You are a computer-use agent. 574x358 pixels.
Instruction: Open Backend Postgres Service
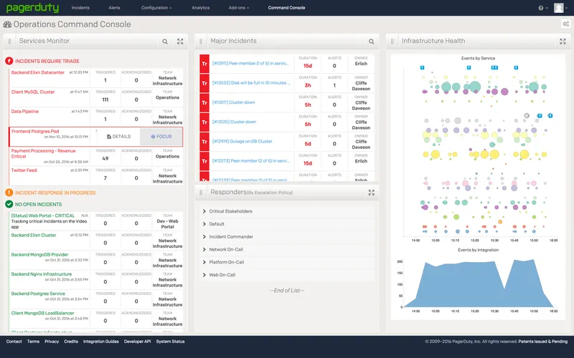[38, 294]
